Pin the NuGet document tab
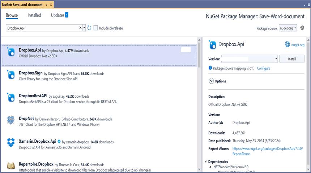This screenshot has height=173, width=311. tap(46, 5)
